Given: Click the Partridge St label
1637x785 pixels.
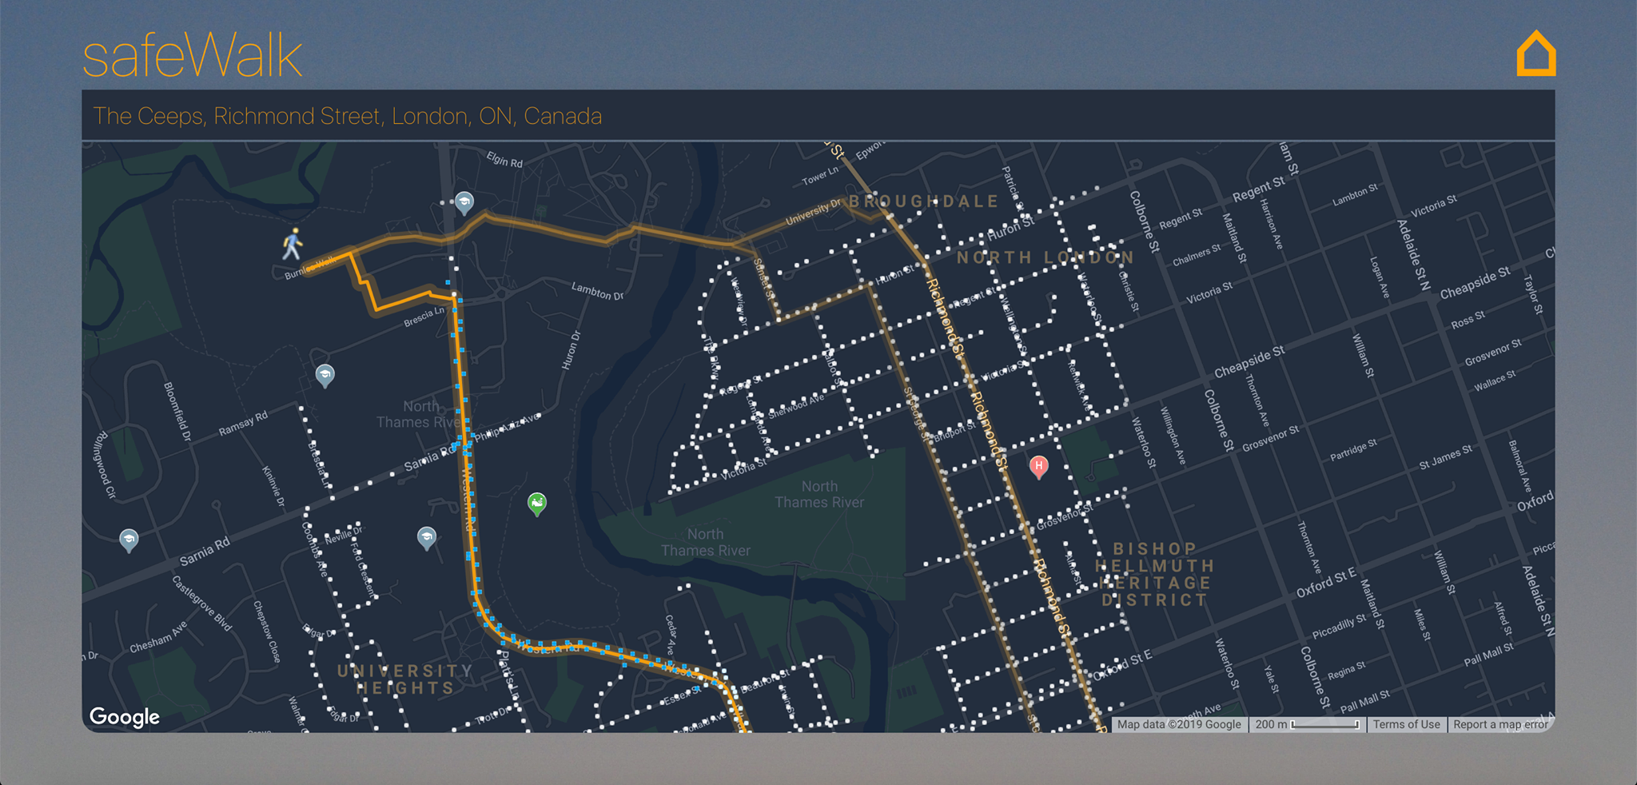Looking at the screenshot, I should [x=1353, y=450].
